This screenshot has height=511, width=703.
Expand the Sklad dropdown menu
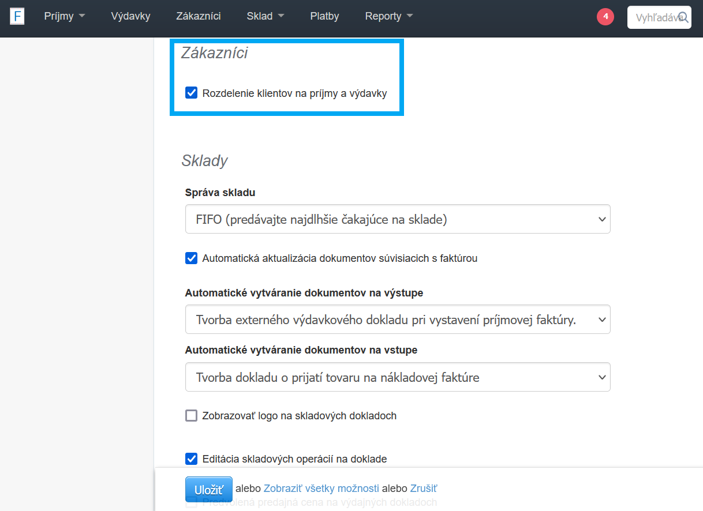[266, 16]
